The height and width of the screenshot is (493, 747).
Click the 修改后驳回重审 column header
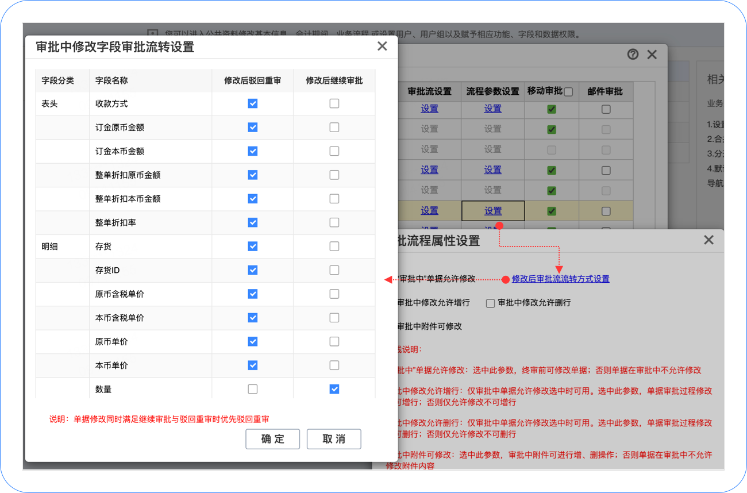pyautogui.click(x=252, y=81)
